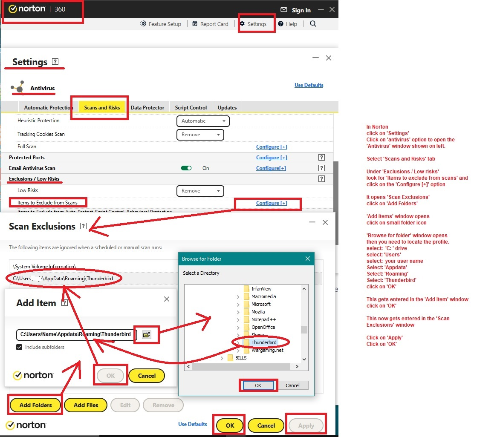The width and height of the screenshot is (500, 437).
Task: Open Heuristic Protection Automatic dropdown
Action: (x=203, y=121)
